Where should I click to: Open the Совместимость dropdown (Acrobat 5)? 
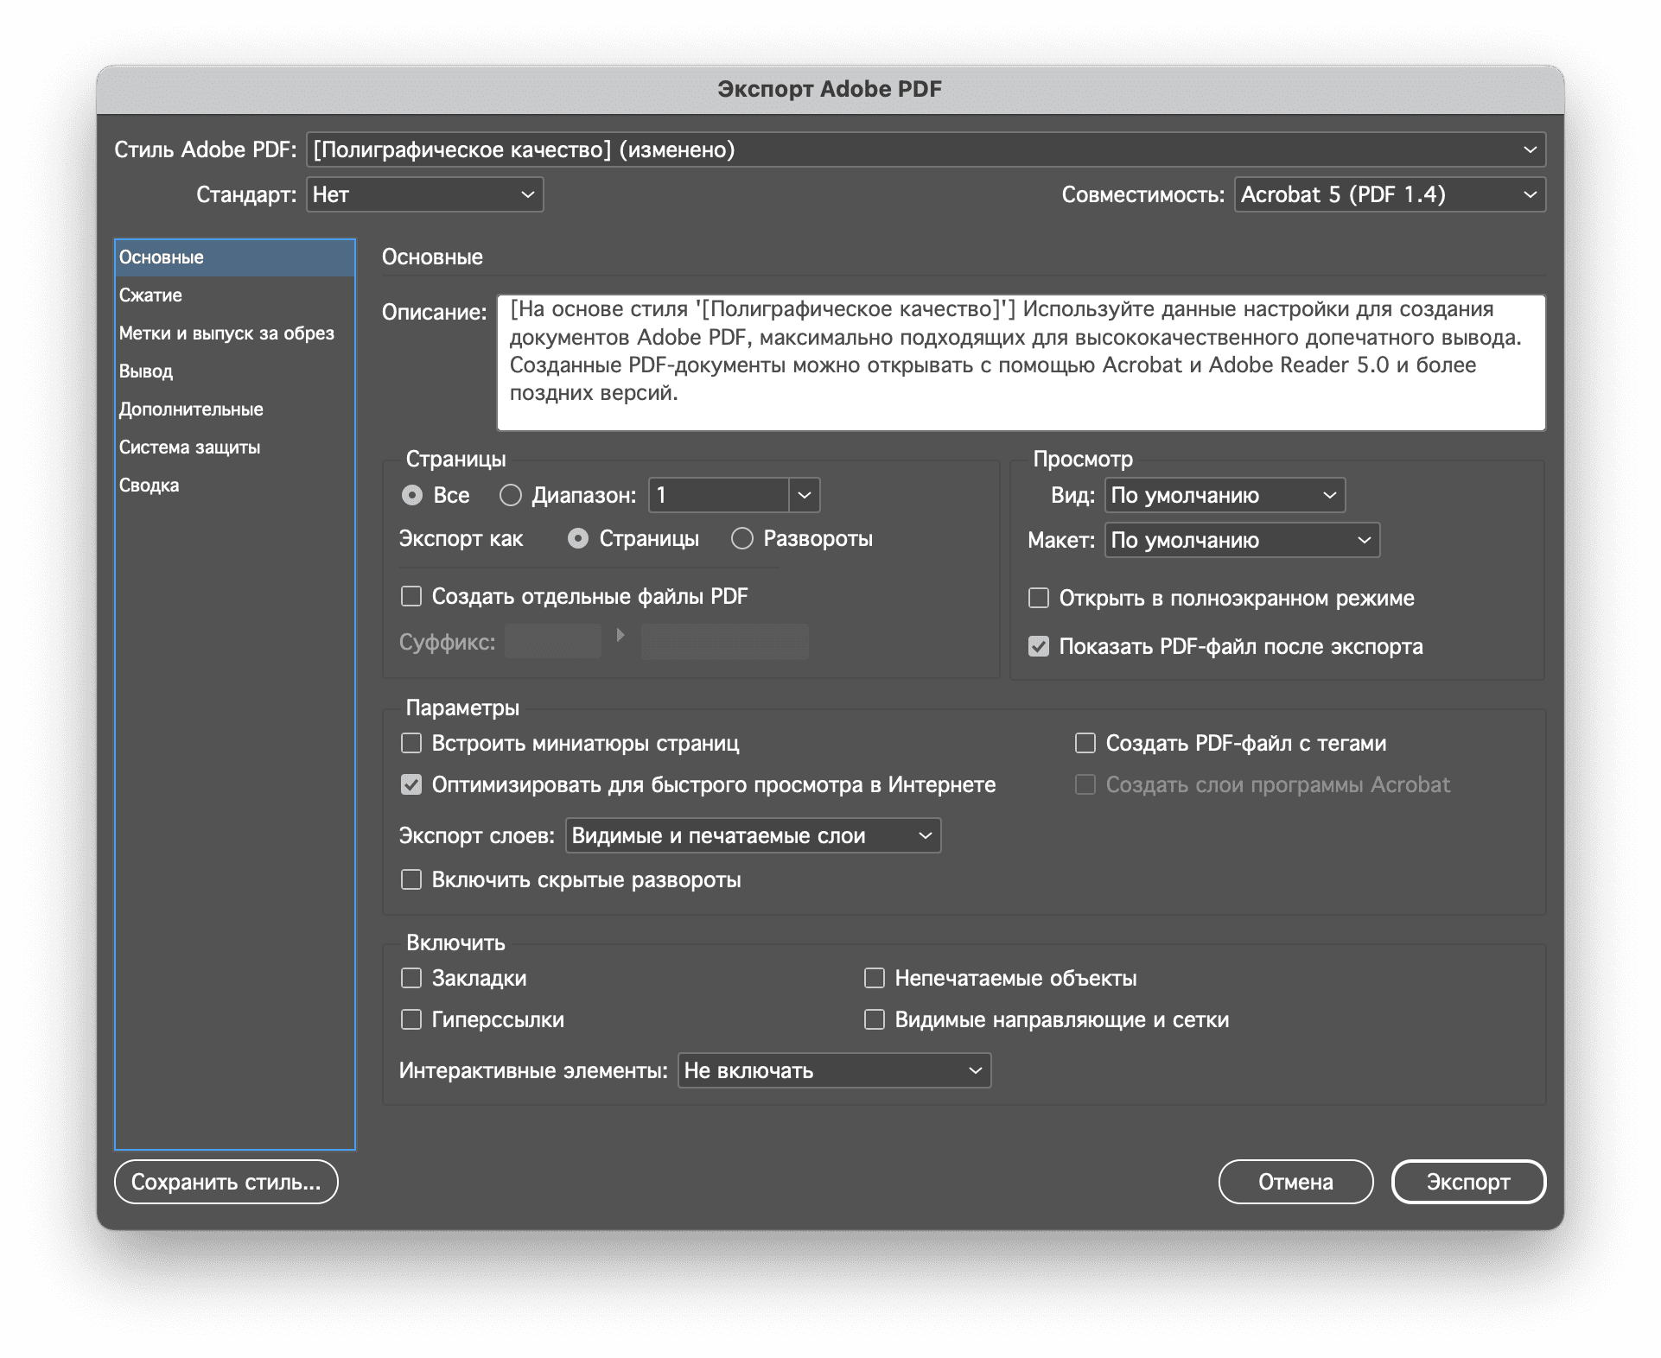pos(1390,194)
